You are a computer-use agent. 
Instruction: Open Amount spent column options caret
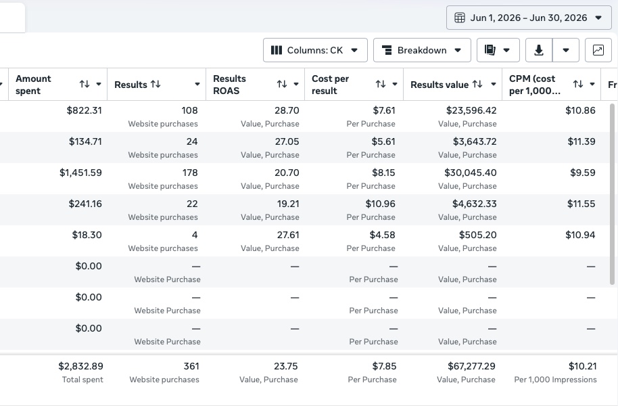(x=99, y=84)
